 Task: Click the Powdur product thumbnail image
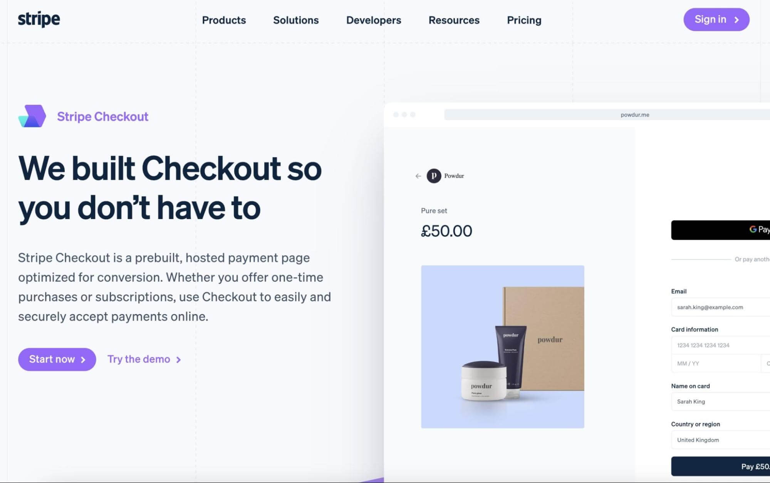tap(502, 346)
